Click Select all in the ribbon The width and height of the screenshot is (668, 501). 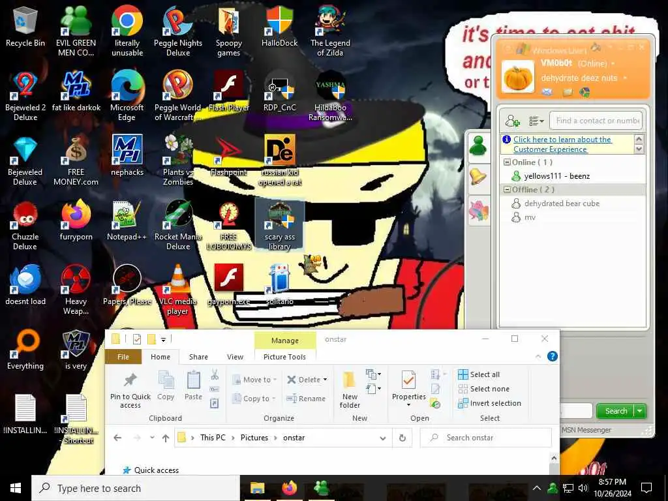coord(479,374)
